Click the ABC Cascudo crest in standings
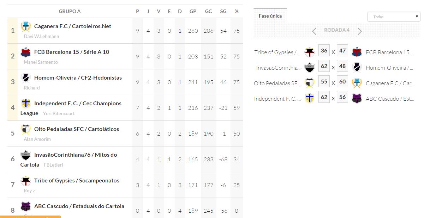424x218 pixels. (25, 206)
